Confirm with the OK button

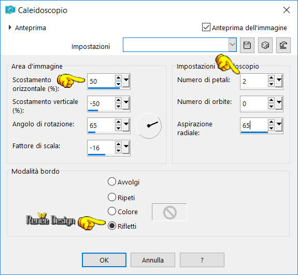point(104,260)
